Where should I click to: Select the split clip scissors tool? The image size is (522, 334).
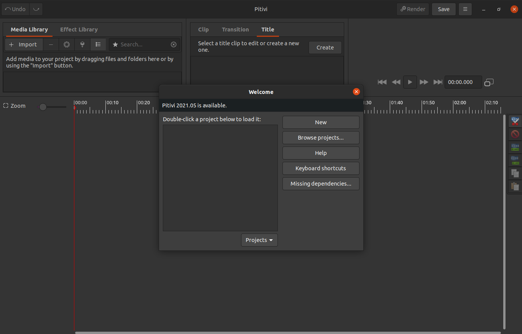[515, 121]
